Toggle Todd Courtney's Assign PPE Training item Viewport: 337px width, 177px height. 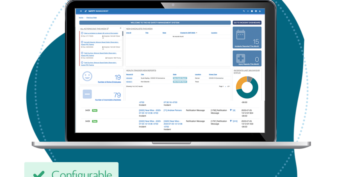[x=82, y=53]
